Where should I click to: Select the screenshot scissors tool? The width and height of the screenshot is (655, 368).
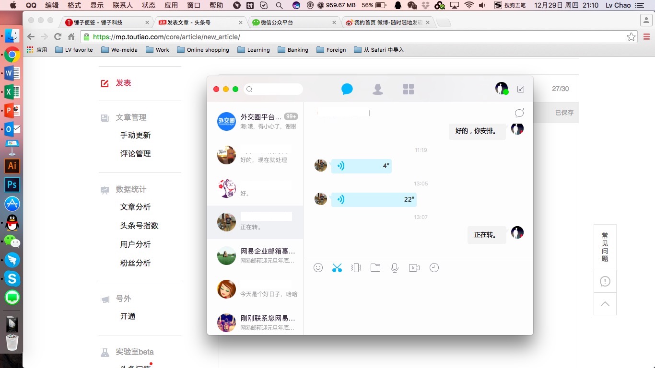click(x=337, y=267)
